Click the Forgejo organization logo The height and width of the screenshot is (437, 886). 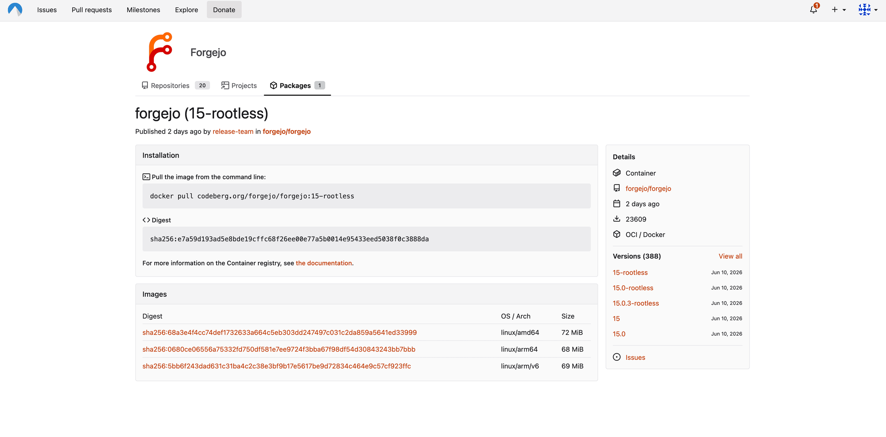click(x=160, y=52)
